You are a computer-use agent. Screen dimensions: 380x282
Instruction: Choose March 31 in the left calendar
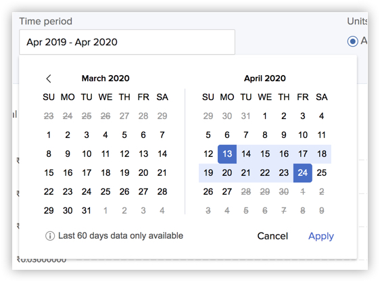87,210
